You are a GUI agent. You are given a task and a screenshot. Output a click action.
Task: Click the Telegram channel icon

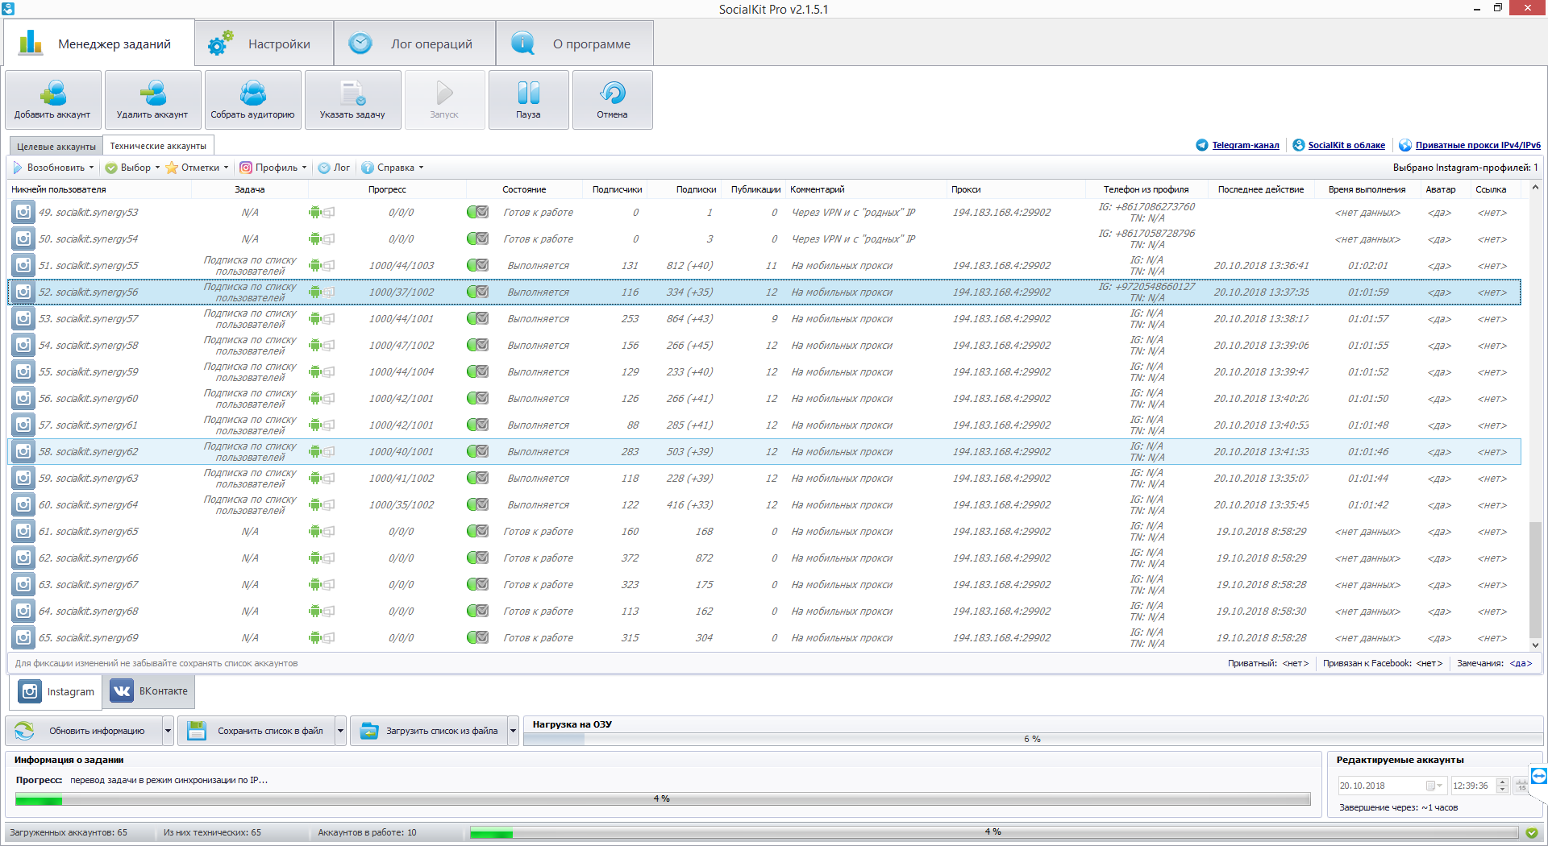[1202, 146]
